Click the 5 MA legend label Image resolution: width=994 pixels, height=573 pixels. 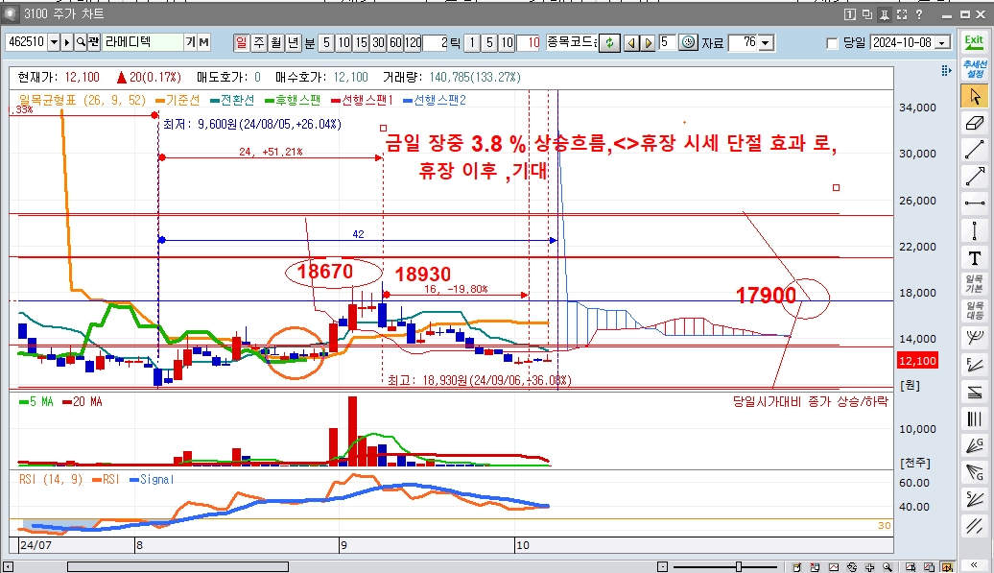click(x=36, y=402)
